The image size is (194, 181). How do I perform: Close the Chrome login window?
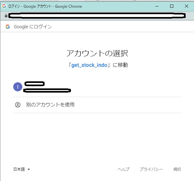coord(187,6)
